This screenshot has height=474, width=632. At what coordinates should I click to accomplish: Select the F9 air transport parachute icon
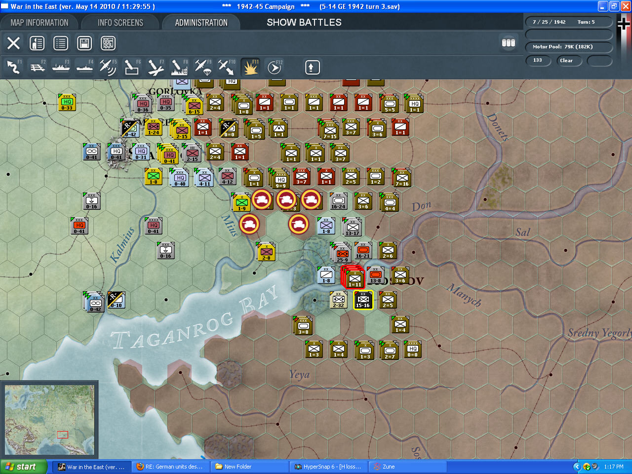(x=203, y=67)
